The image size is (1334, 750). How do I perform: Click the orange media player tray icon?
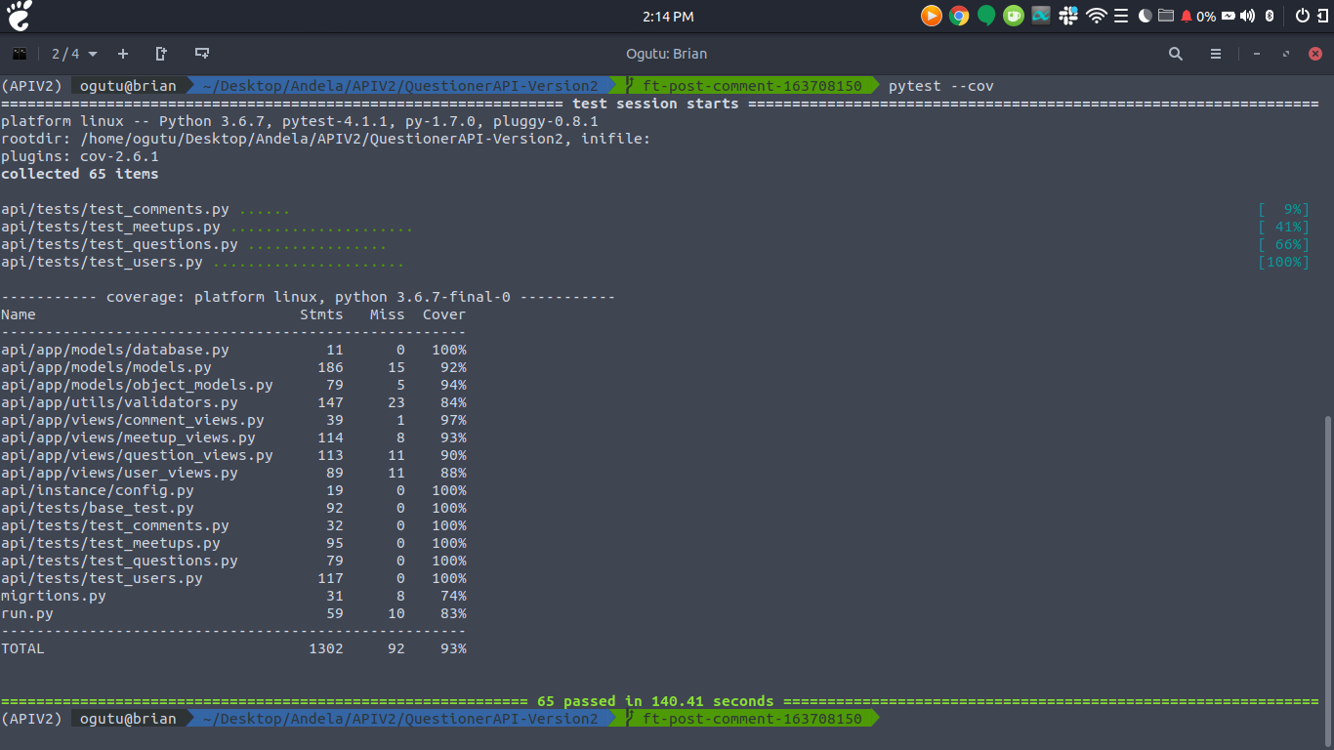[932, 16]
